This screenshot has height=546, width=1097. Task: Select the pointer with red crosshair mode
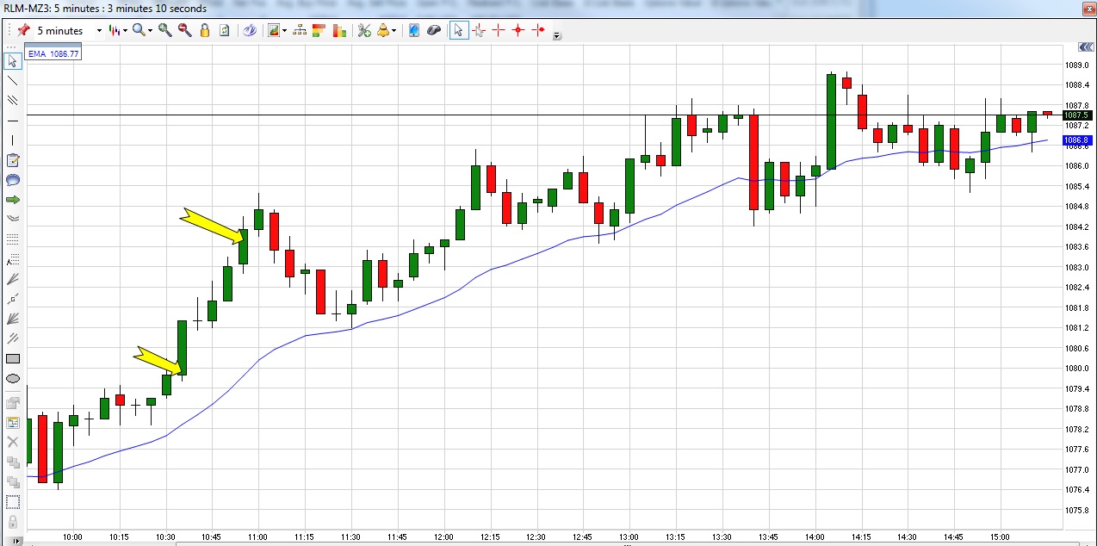coord(478,30)
